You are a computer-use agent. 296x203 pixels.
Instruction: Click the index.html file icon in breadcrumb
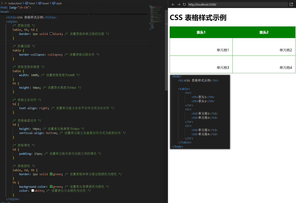6,3
